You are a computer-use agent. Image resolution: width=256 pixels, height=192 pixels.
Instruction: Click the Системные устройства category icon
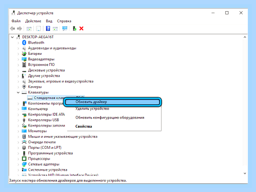(24, 170)
